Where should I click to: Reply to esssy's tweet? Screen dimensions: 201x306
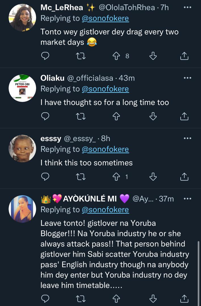[45, 177]
